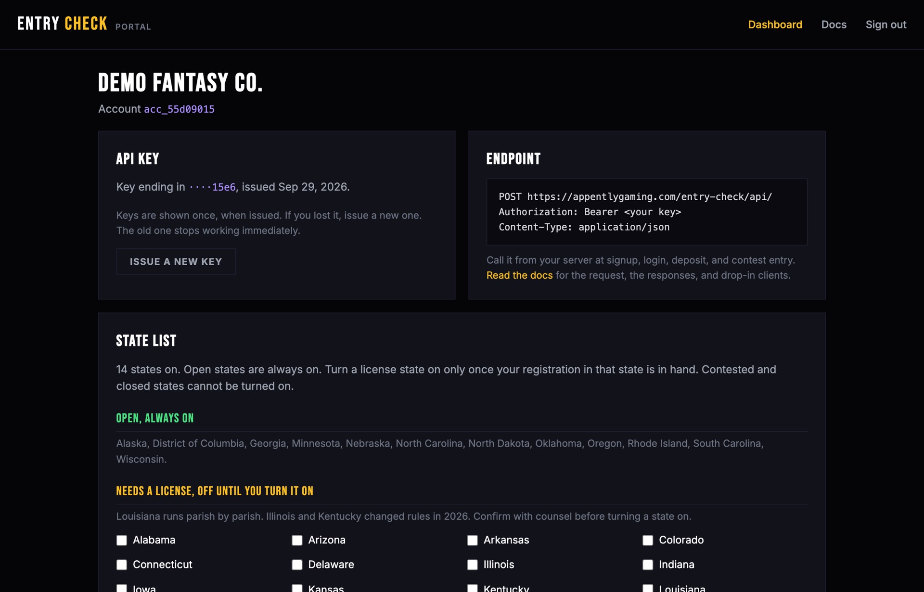Screen dimensions: 924x592
Task: Click the POST endpoint URL line
Action: pos(635,197)
